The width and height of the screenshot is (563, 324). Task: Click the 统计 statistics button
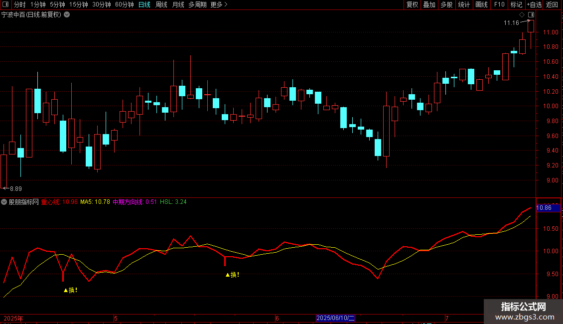[x=464, y=4]
